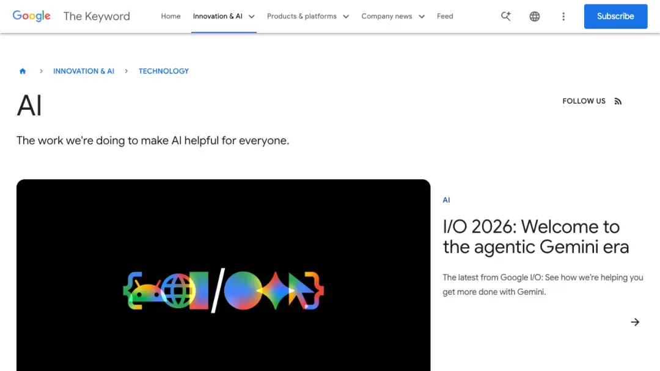660x371 pixels.
Task: Select the Home nav item
Action: pos(170,16)
